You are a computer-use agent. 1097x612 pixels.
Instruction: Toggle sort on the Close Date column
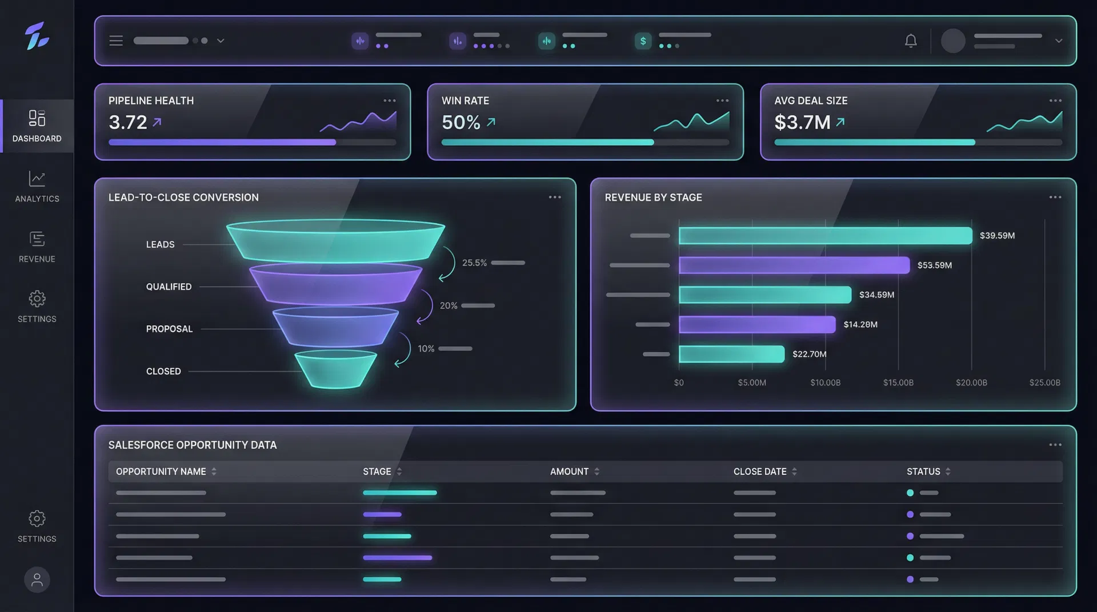(794, 472)
